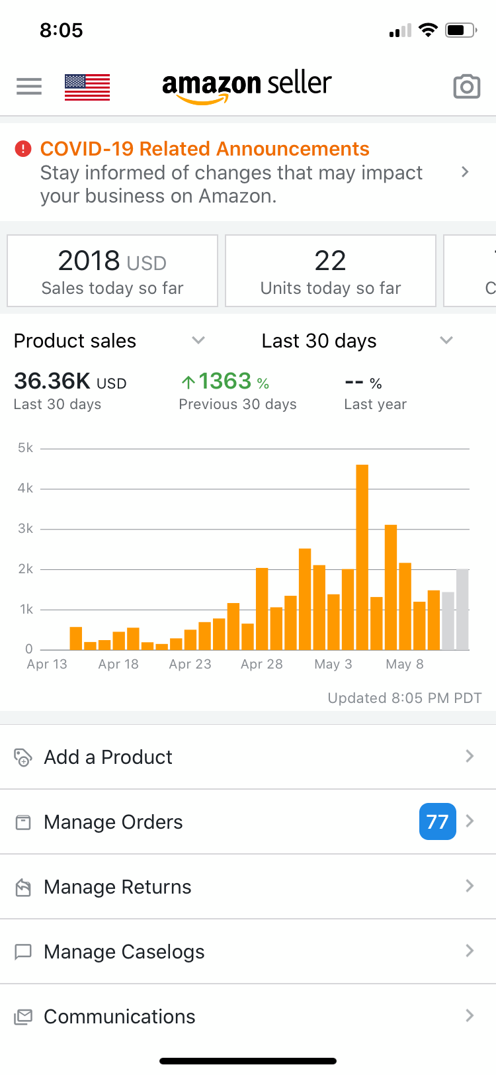This screenshot has width=496, height=1075.
Task: Select the Sales today so far card
Action: (112, 271)
